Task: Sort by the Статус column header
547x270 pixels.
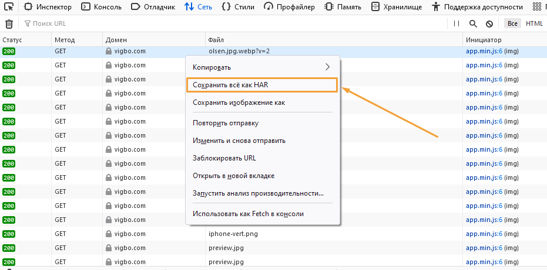Action: coord(26,40)
